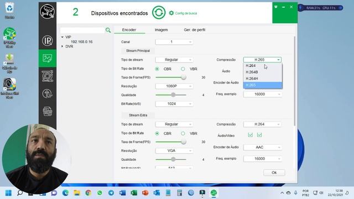Open PowerPoint from the taskbar
This screenshot has width=354, height=199.
[145, 193]
